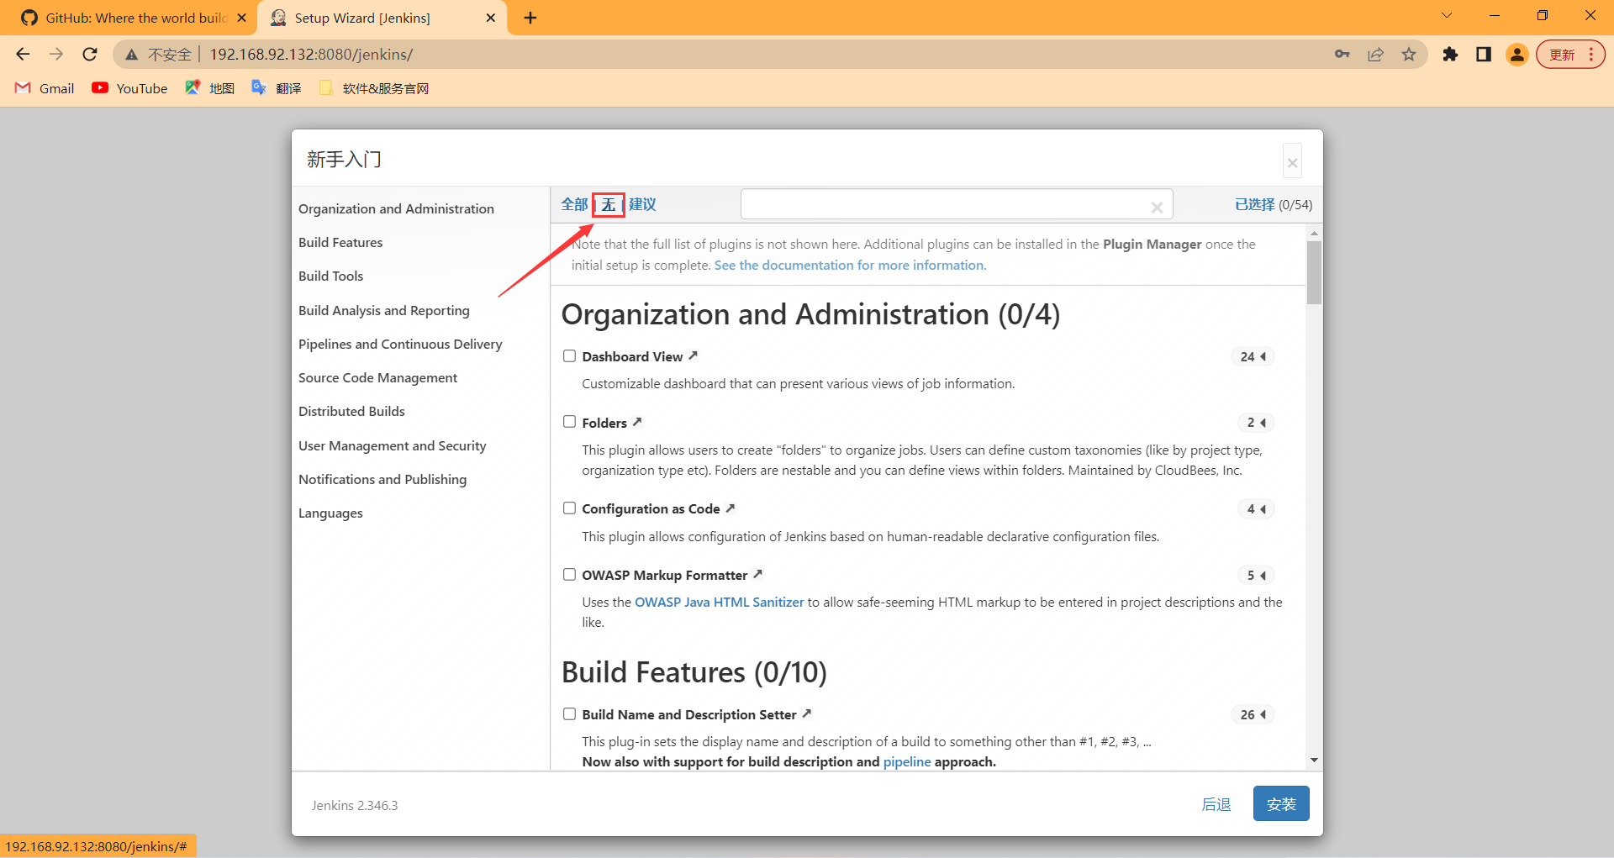1614x858 pixels.
Task: Go back to the previous browser page
Action: [x=23, y=55]
